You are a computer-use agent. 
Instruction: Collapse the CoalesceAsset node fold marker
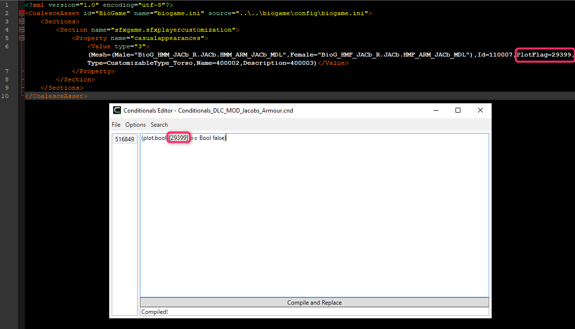[x=21, y=13]
